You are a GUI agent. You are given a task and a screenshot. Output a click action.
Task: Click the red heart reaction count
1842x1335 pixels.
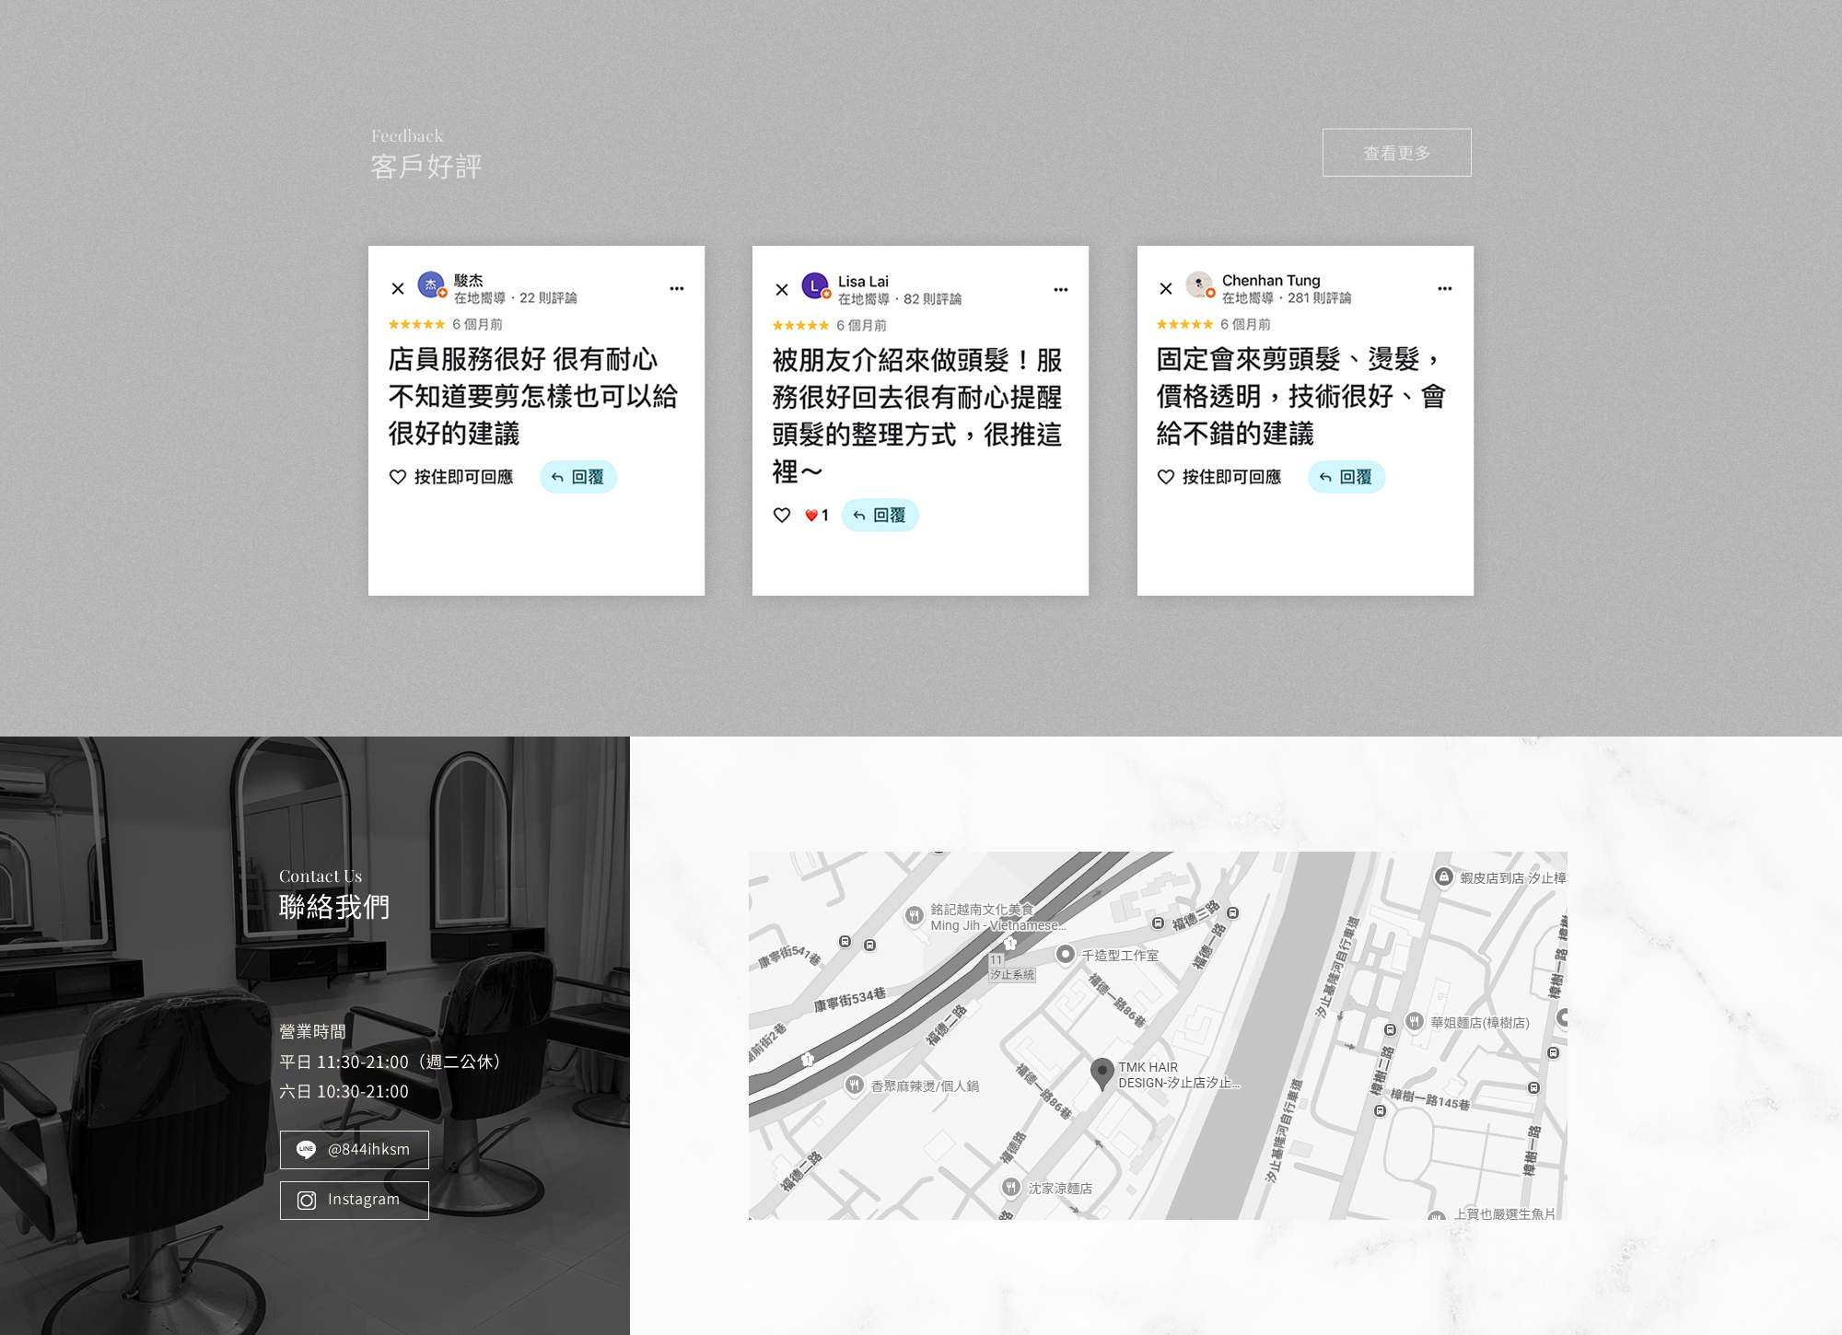click(x=816, y=516)
